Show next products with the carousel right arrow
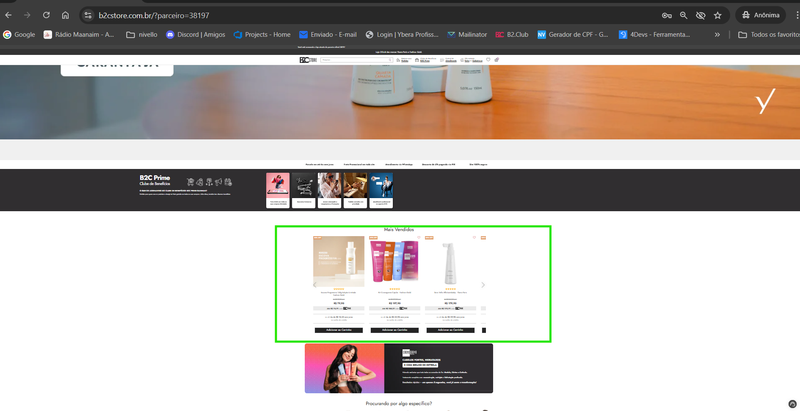The height and width of the screenshot is (411, 800). tap(483, 285)
